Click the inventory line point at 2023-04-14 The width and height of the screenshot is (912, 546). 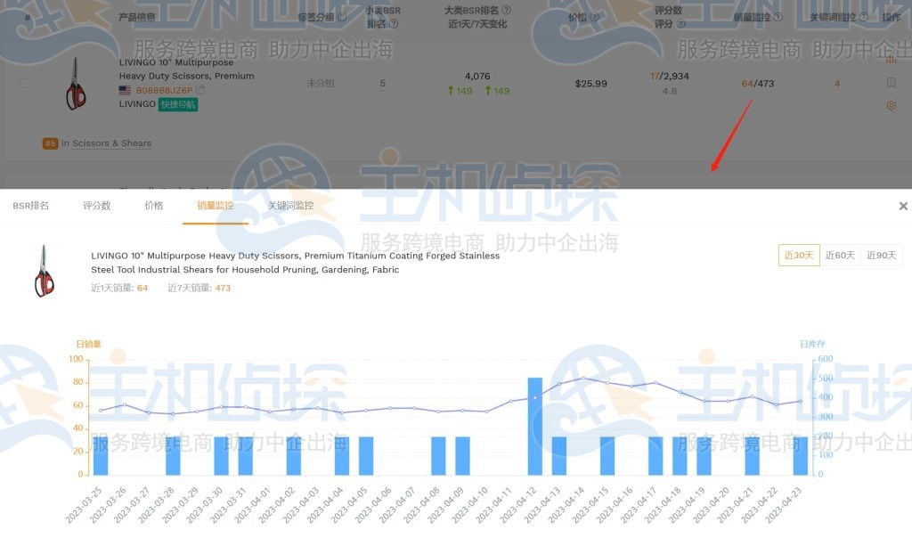pos(583,378)
